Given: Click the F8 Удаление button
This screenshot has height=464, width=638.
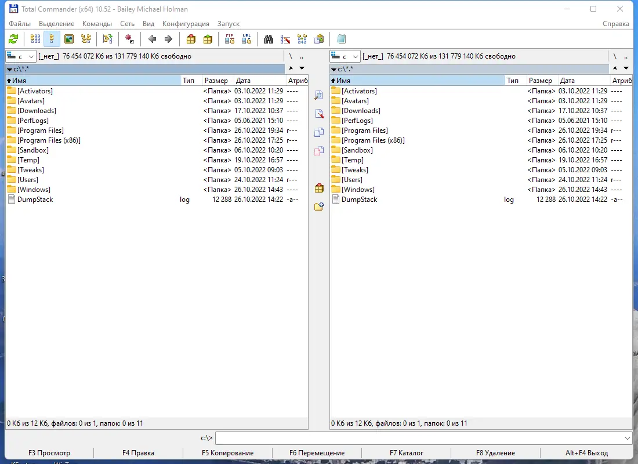Looking at the screenshot, I should (x=495, y=453).
